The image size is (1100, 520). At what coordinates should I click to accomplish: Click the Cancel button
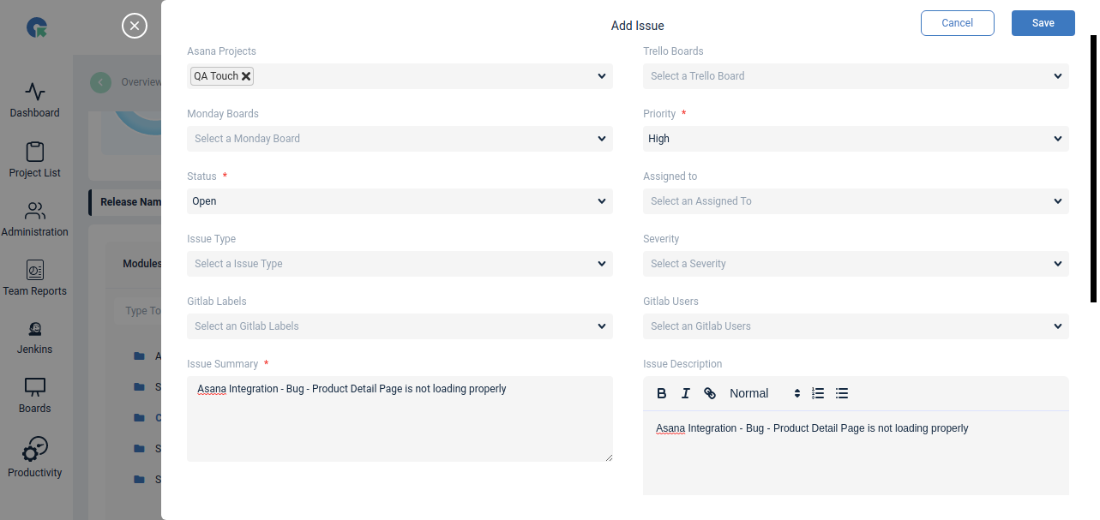pyautogui.click(x=957, y=23)
